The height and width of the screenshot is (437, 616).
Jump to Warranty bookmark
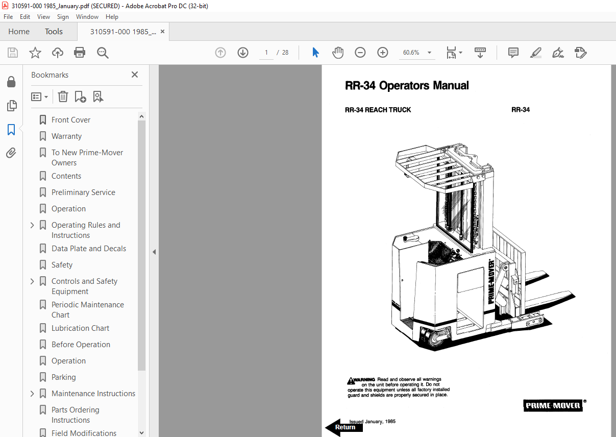66,136
